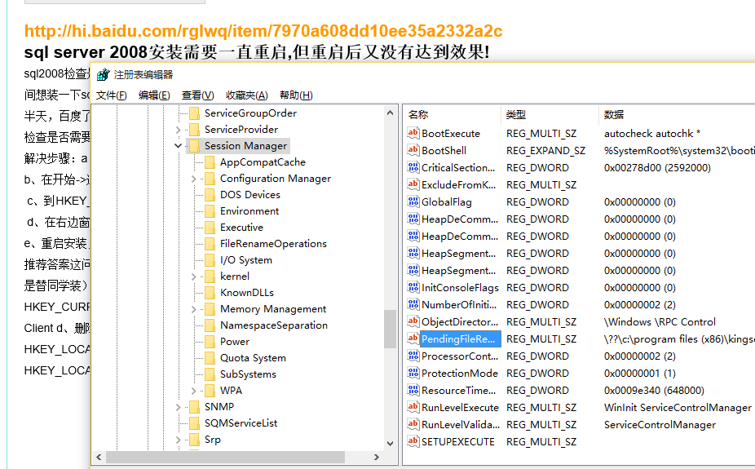Click the tree horizontal scrollbar thumb

(225, 457)
